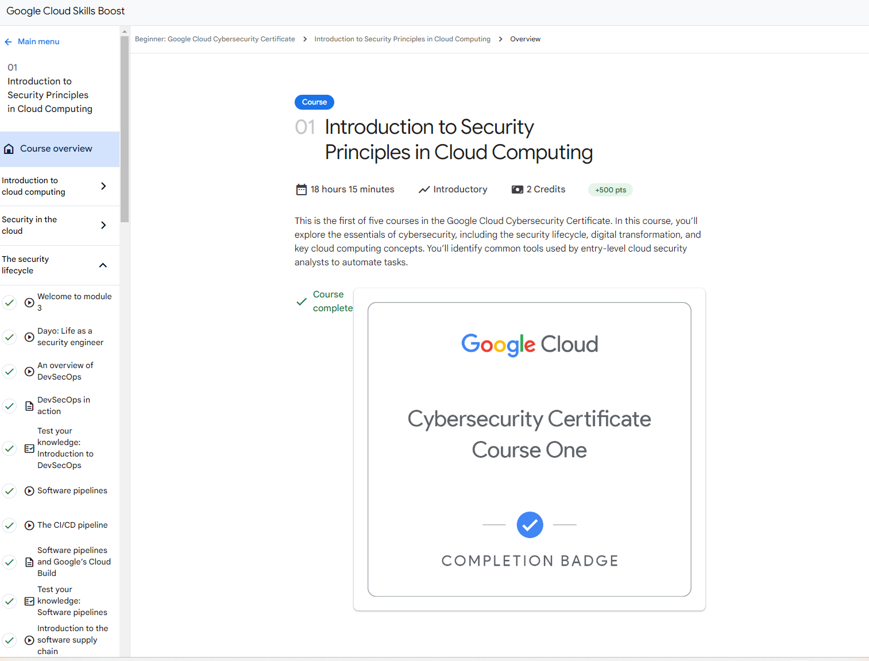Viewport: 869px width, 661px height.
Task: Expand the Security in the cloud module
Action: pos(103,225)
